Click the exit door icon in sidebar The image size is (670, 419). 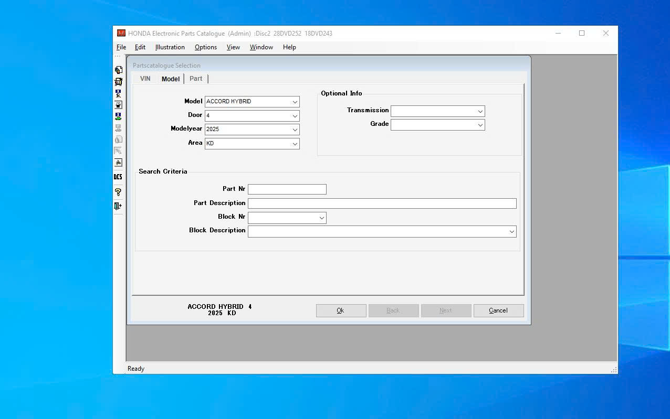118,206
